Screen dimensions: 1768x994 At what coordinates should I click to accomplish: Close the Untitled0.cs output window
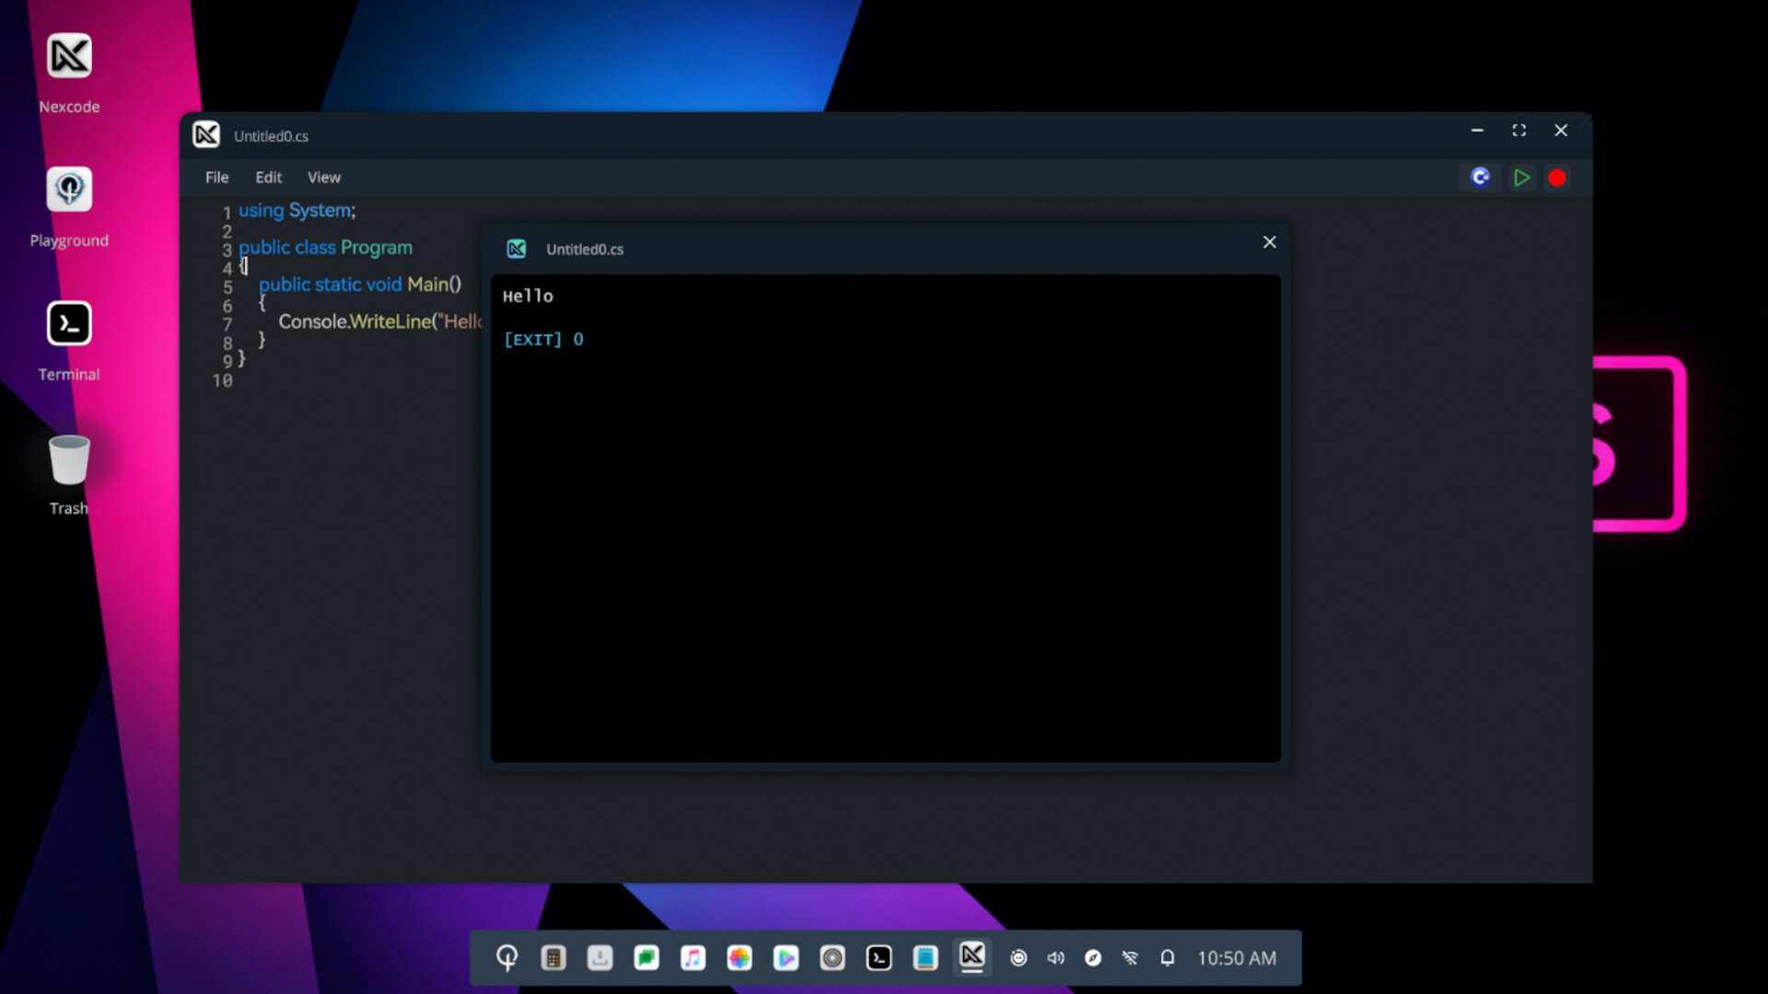pos(1269,242)
